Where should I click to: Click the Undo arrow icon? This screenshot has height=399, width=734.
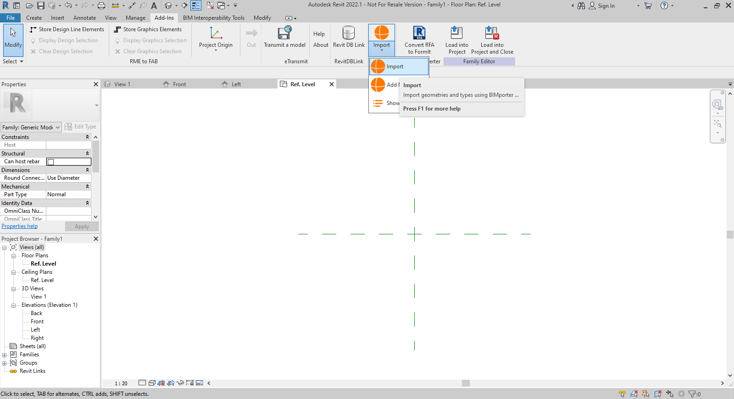point(68,6)
